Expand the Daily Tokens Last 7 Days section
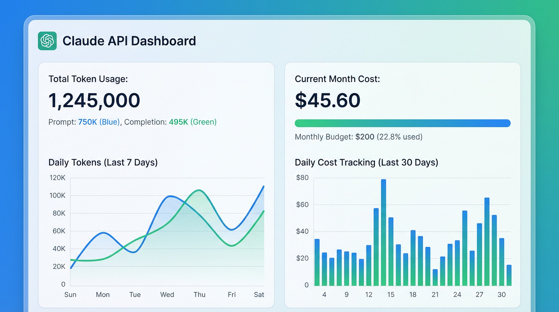The width and height of the screenshot is (559, 312). coord(103,162)
